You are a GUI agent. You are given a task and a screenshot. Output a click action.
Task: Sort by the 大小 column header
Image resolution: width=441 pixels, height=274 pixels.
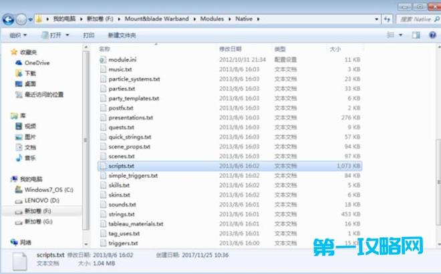(335, 49)
